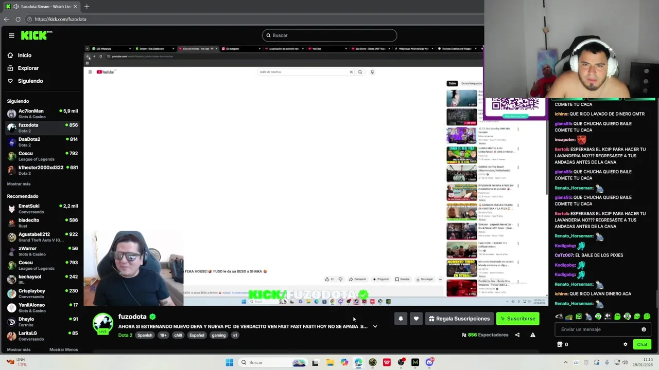Toggle notification bell for fuzodota
The width and height of the screenshot is (659, 370).
pyautogui.click(x=401, y=319)
